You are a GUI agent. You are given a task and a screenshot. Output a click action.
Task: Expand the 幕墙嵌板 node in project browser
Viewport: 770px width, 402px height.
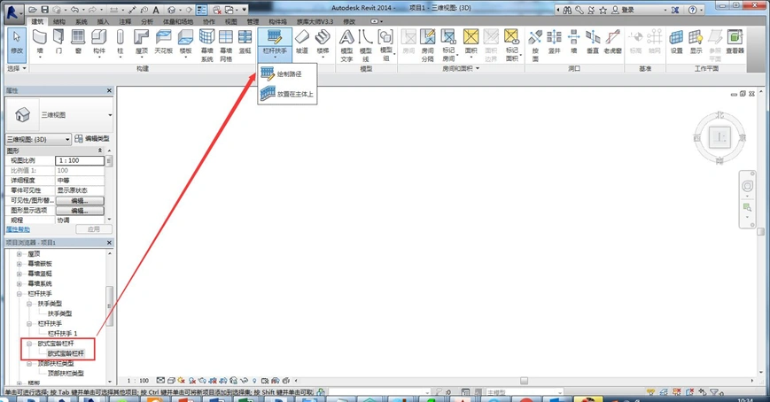(x=19, y=264)
